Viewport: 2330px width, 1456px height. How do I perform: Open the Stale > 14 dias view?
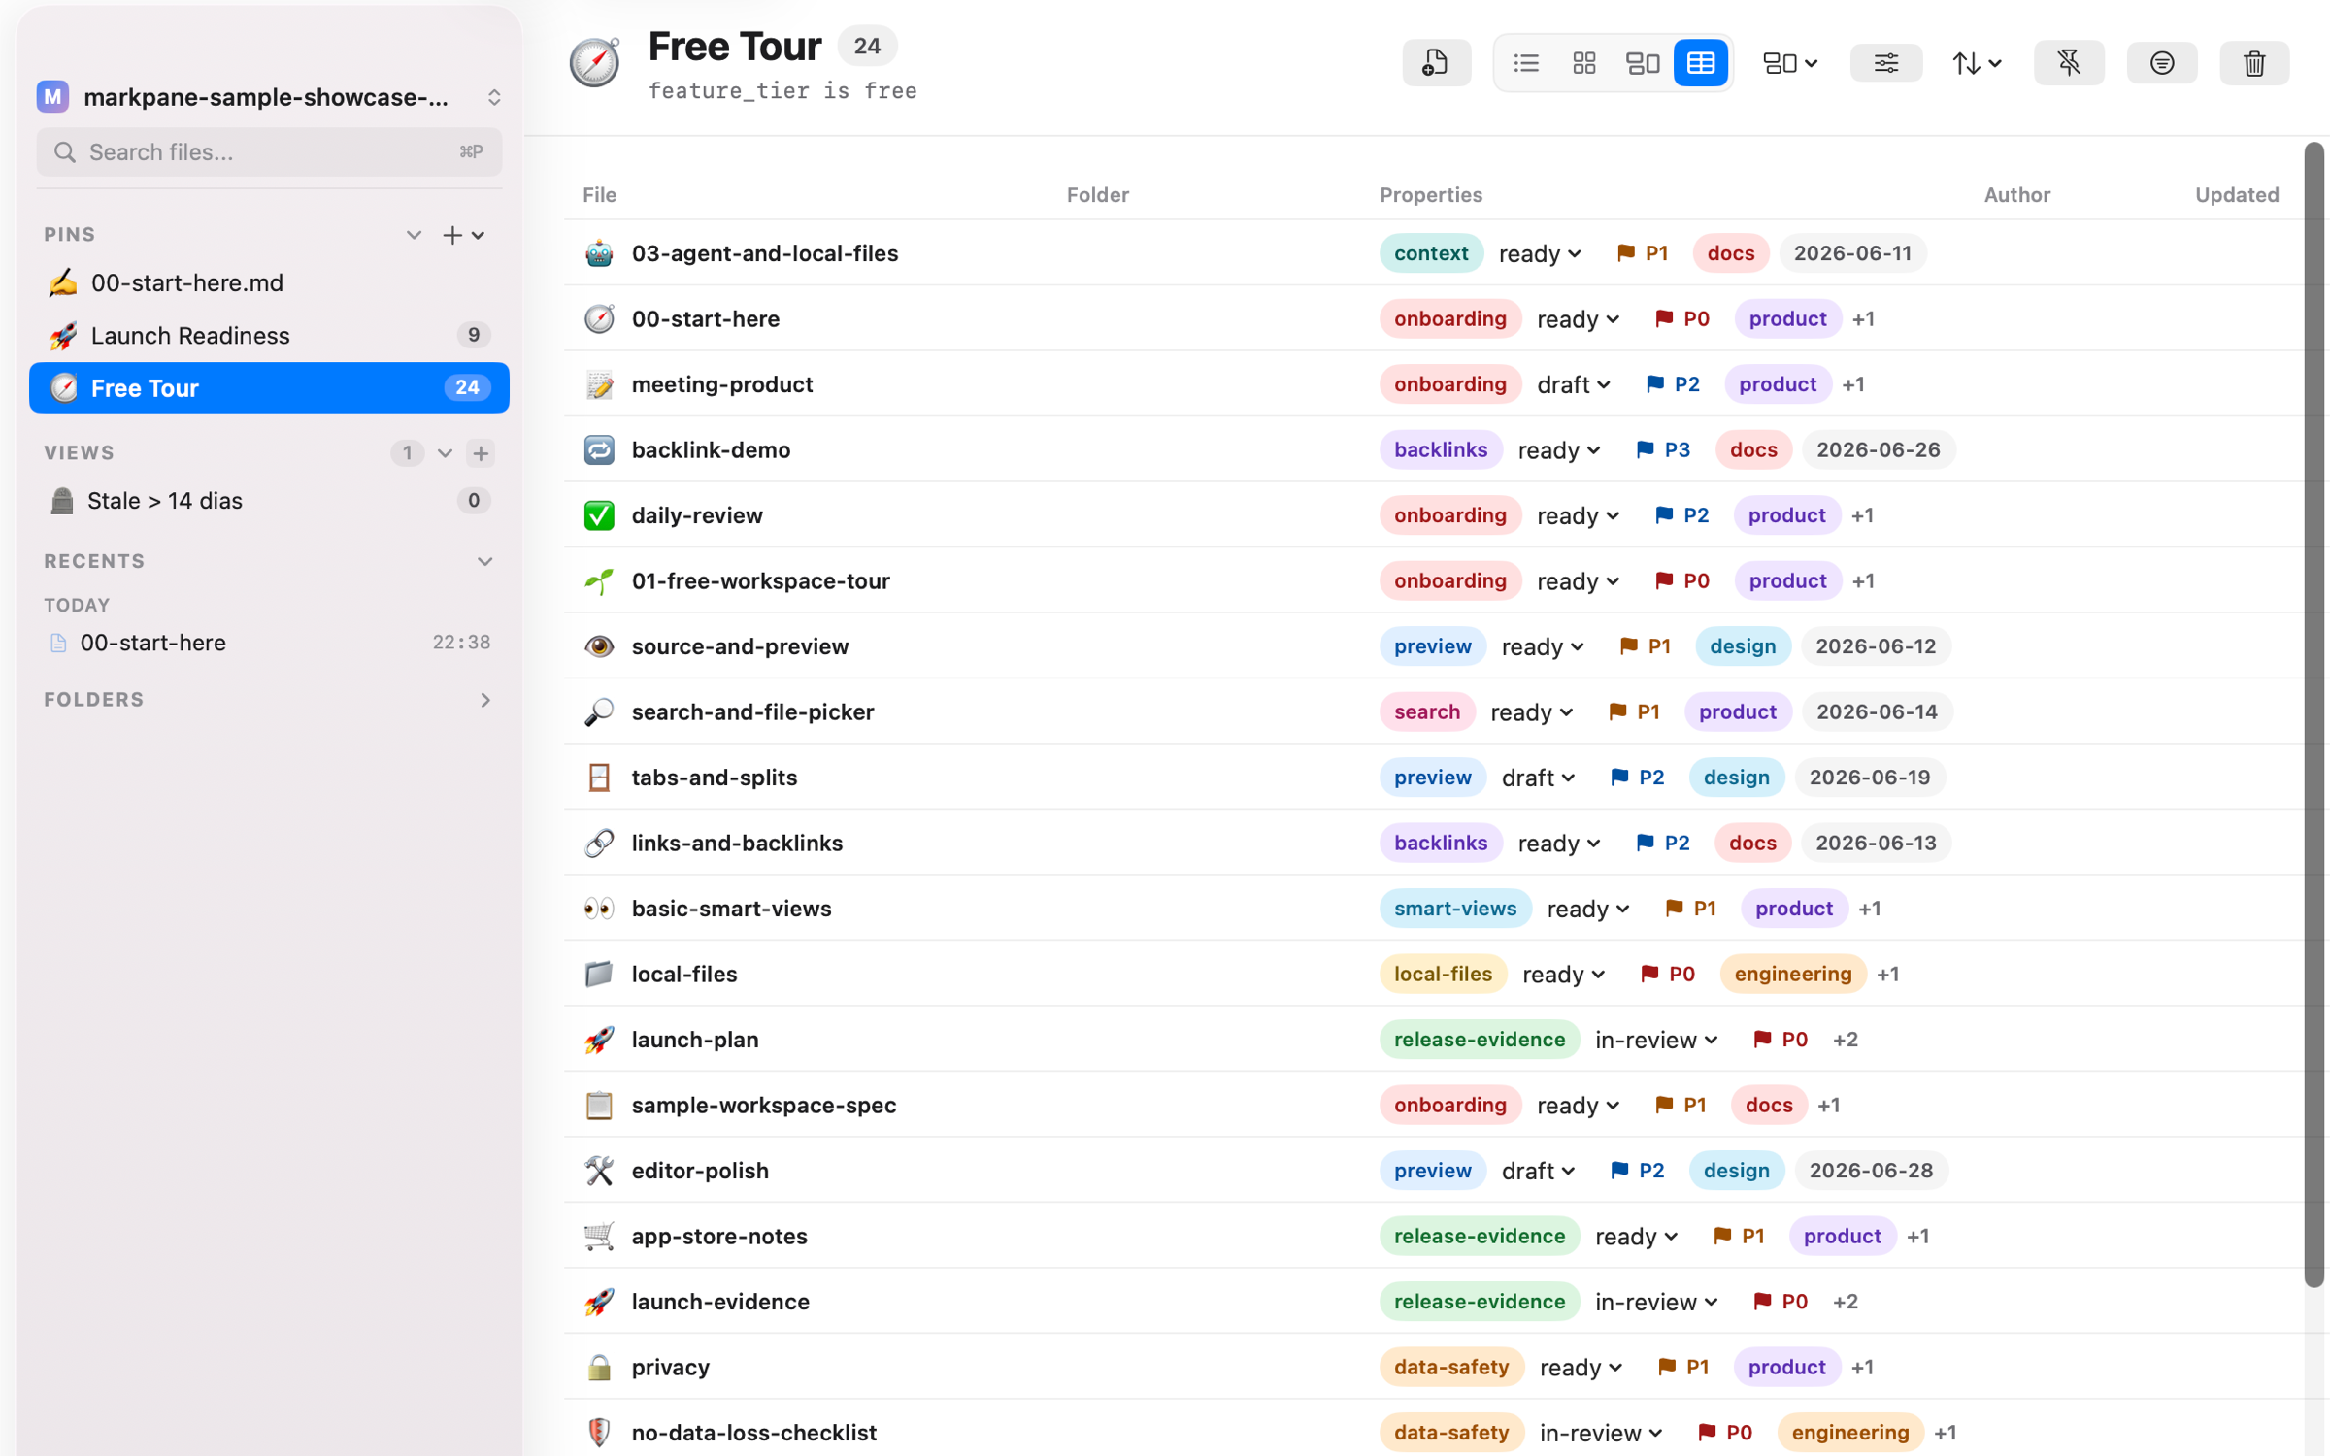click(269, 500)
